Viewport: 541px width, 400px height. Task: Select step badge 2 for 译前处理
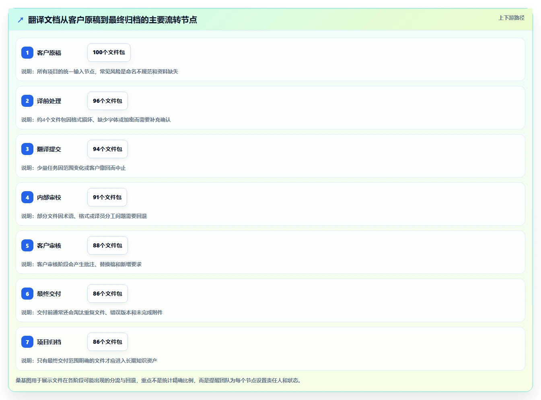[x=27, y=101]
